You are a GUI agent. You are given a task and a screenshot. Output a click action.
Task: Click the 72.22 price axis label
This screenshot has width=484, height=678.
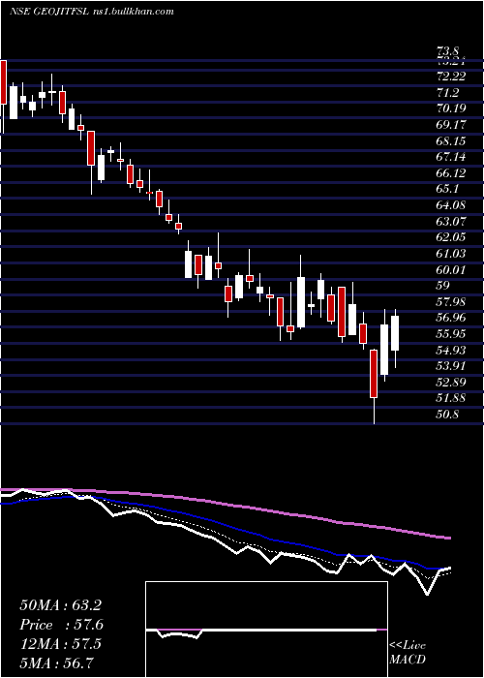(x=453, y=77)
